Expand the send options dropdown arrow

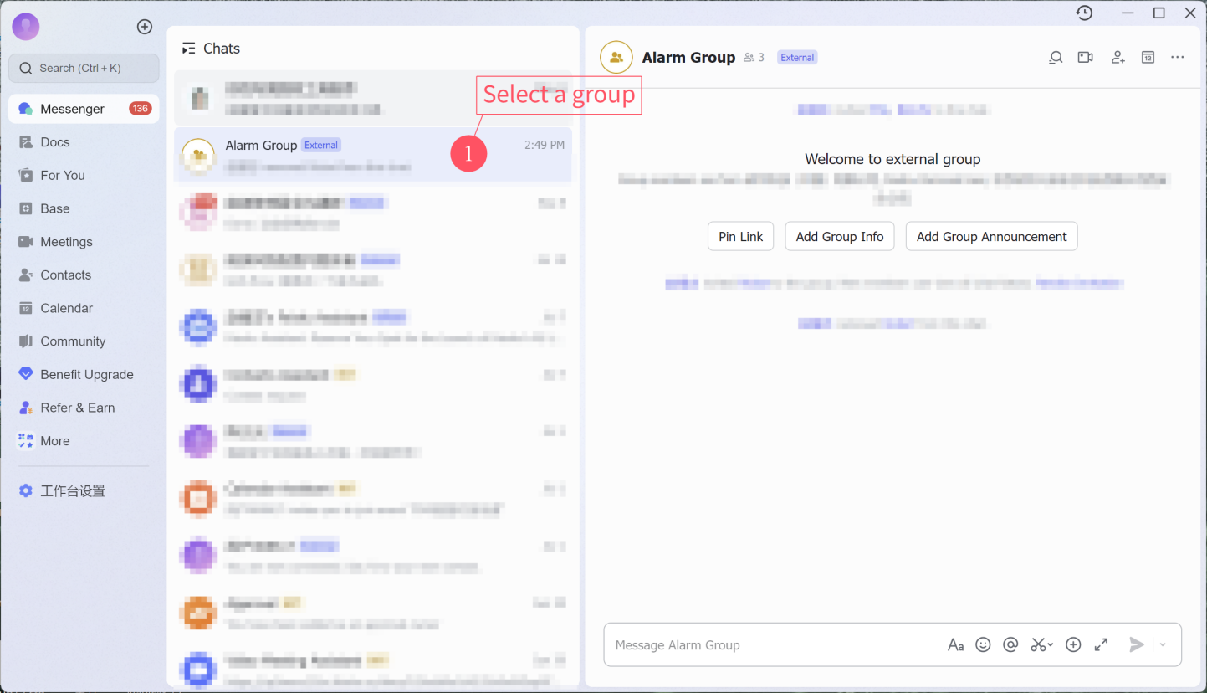[1163, 644]
